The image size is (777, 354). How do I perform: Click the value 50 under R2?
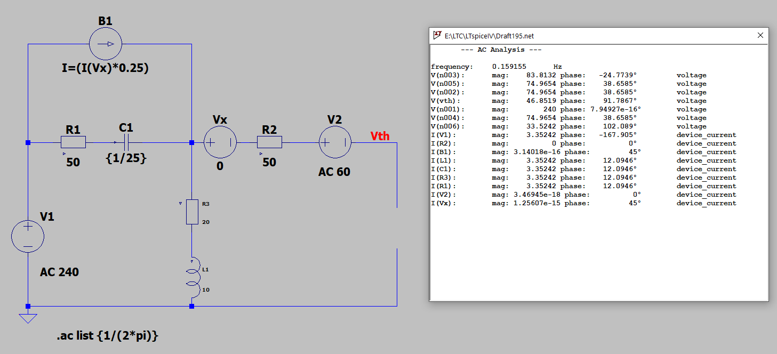tap(269, 162)
